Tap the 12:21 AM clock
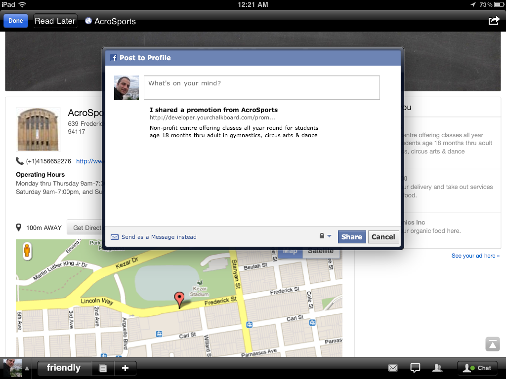The image size is (506, 379). click(x=253, y=4)
